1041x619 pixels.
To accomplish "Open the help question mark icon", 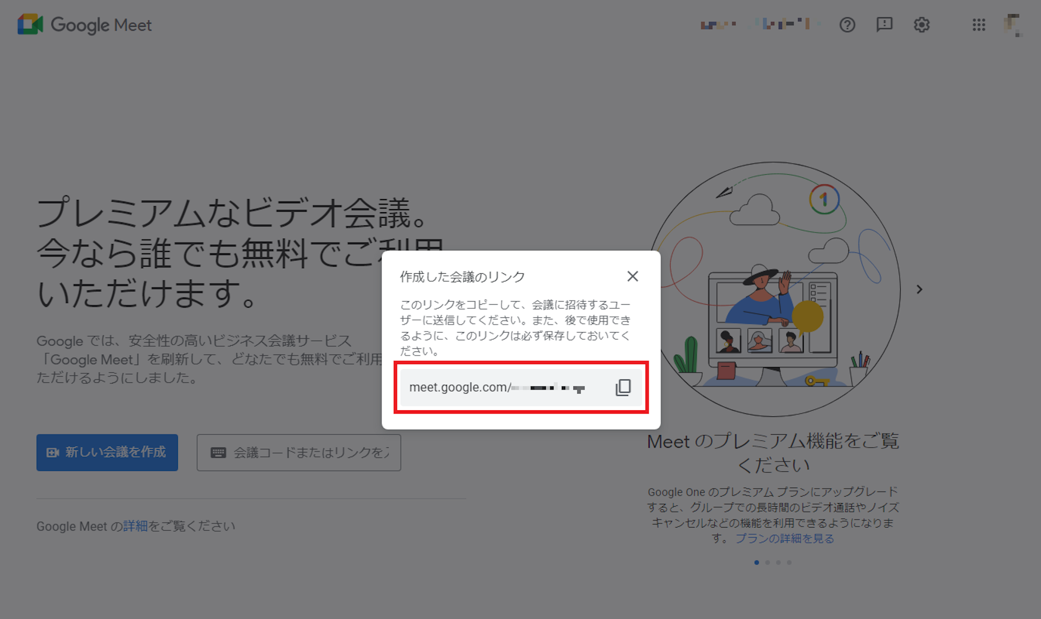I will pyautogui.click(x=847, y=25).
